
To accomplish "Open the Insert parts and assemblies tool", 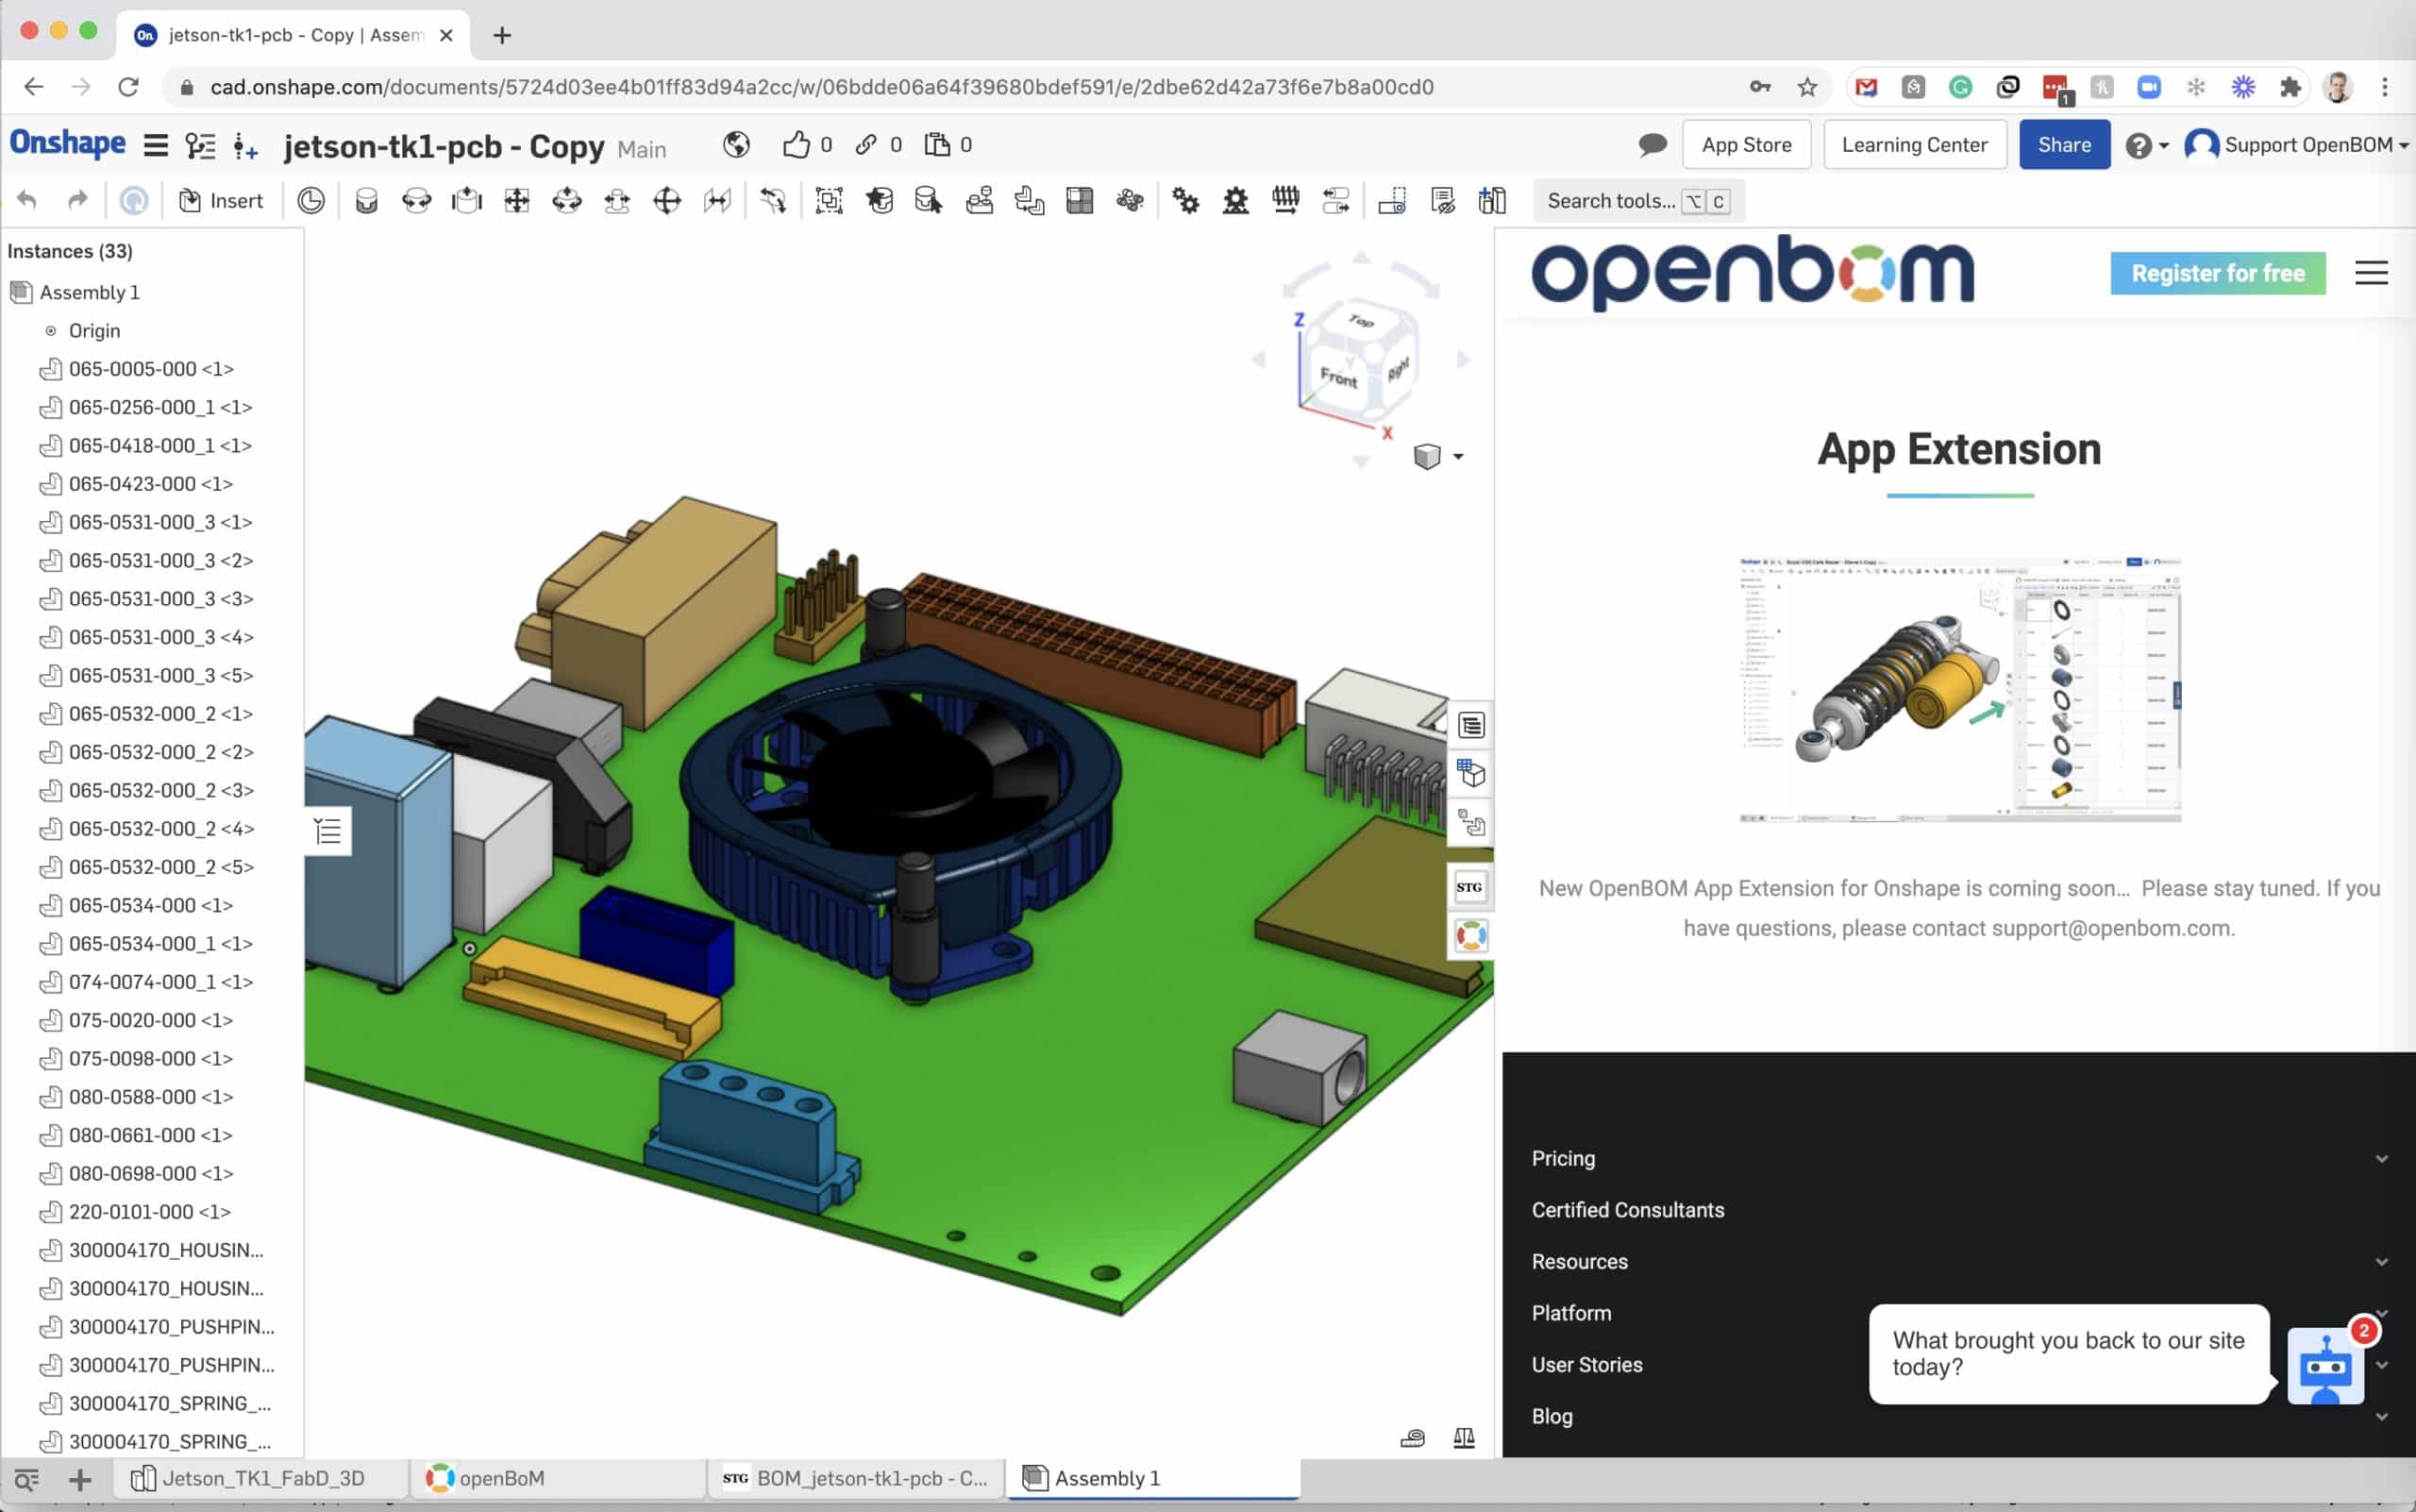I will point(220,201).
